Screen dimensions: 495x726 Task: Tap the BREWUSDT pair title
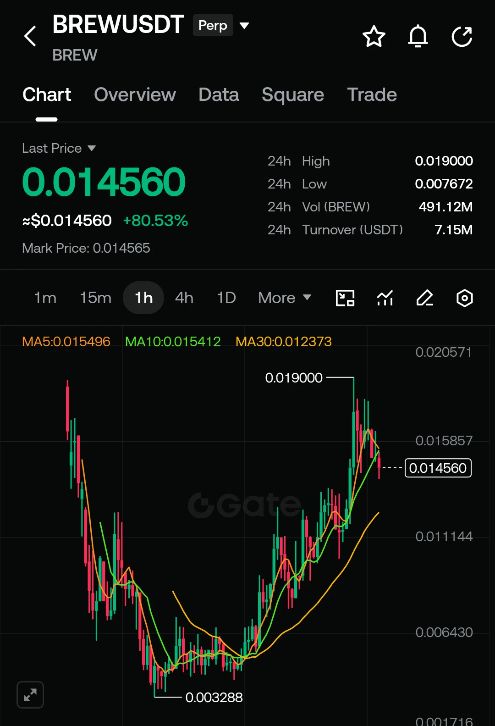118,24
